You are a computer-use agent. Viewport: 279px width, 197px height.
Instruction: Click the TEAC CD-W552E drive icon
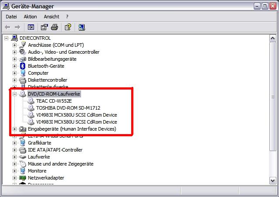click(31, 101)
